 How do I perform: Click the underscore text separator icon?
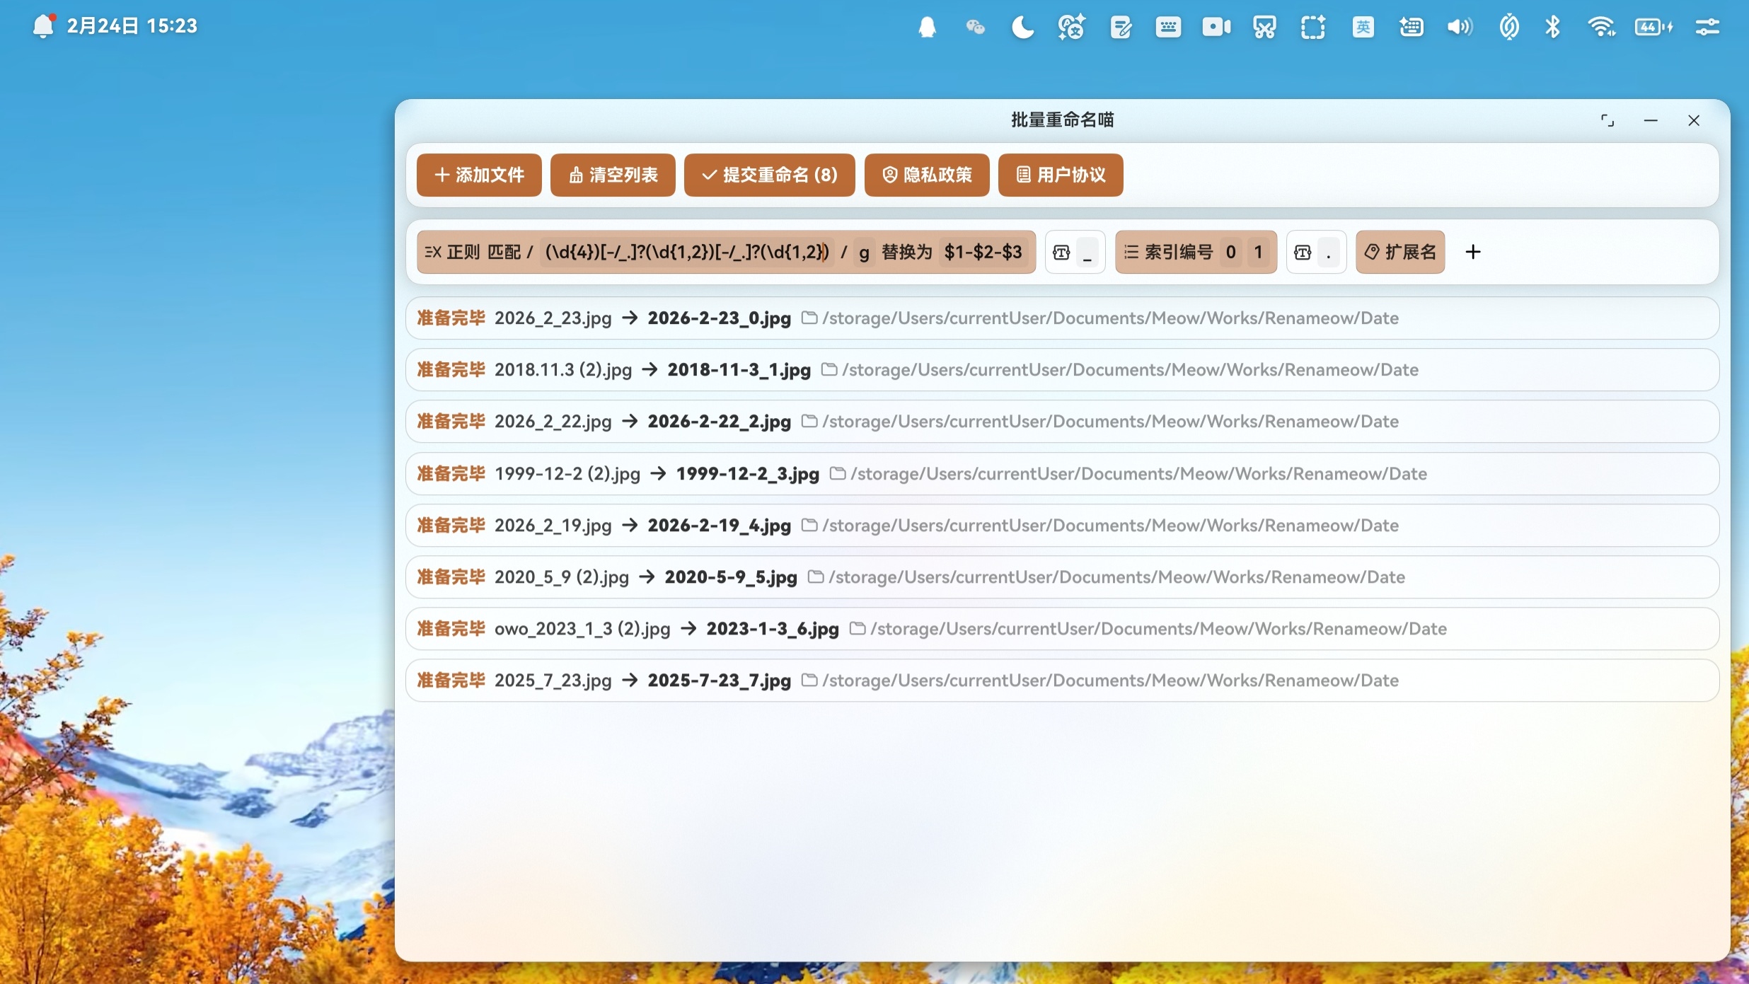[x=1061, y=252]
